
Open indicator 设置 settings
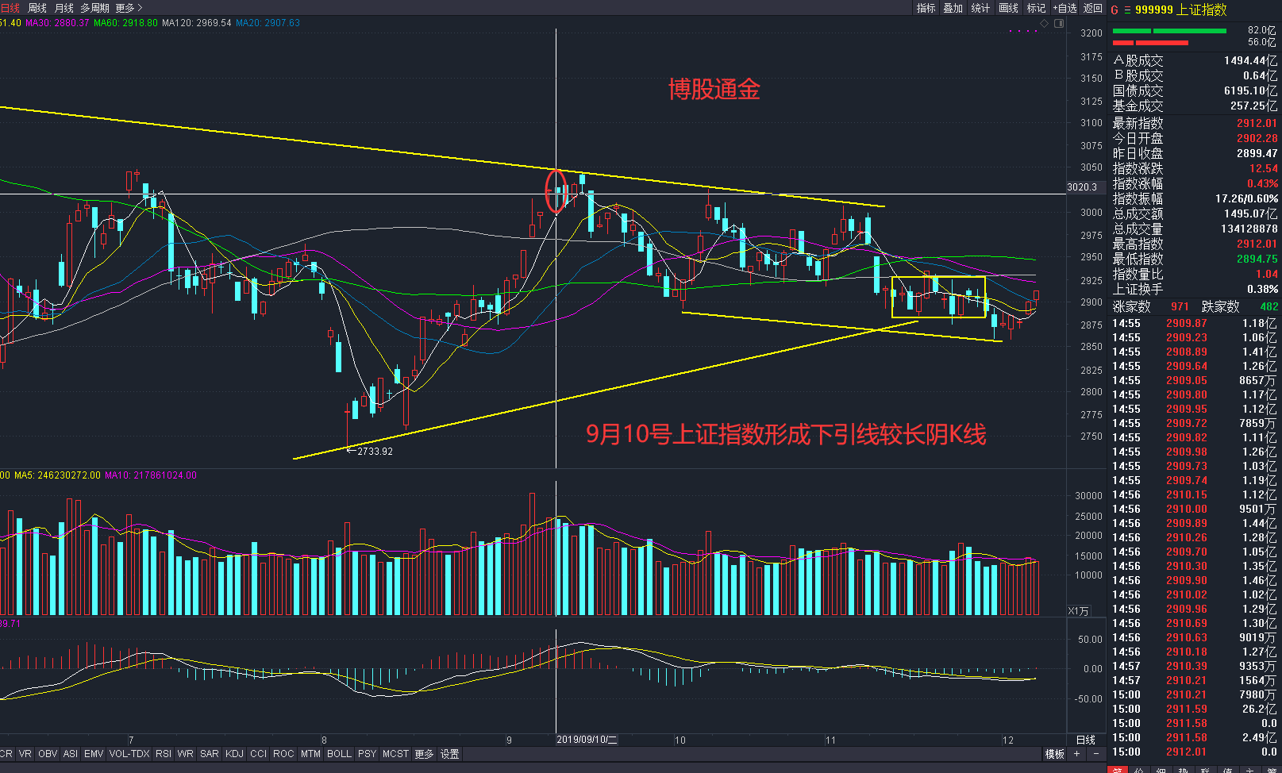point(450,754)
